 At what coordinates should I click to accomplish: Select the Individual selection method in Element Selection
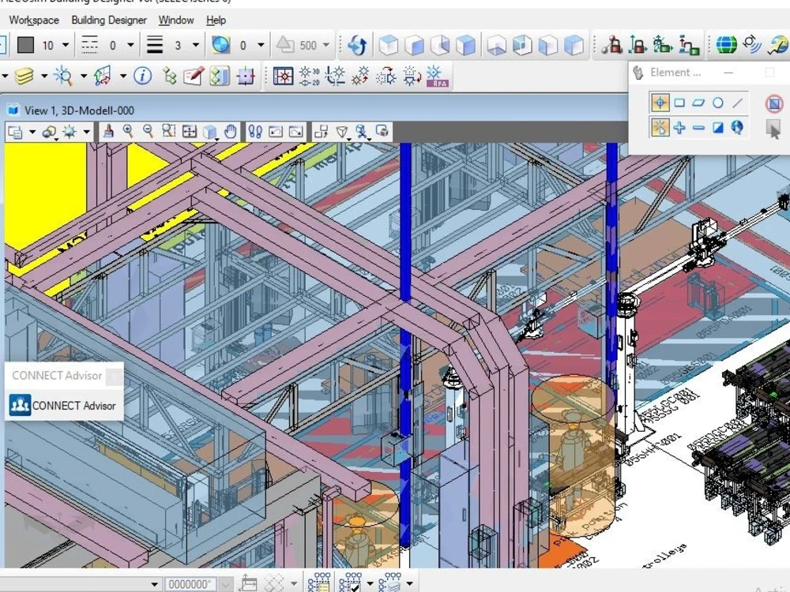(660, 103)
